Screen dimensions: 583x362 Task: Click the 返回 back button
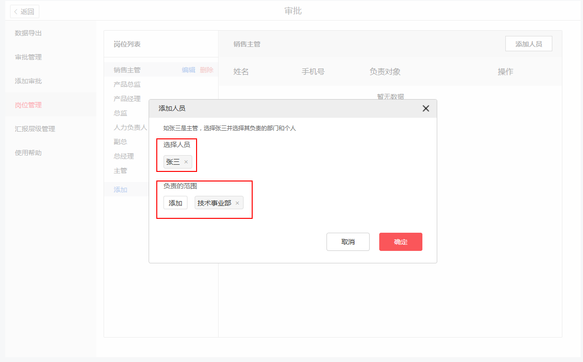24,11
